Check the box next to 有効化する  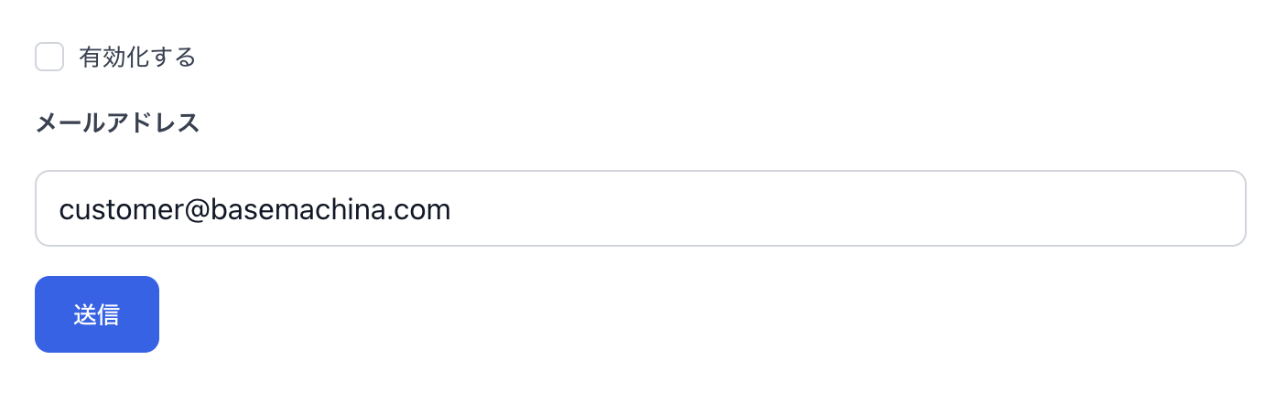click(49, 57)
